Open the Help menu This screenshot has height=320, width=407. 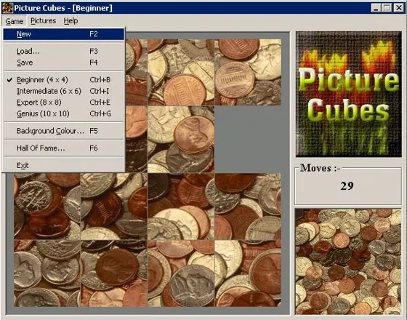tap(70, 21)
